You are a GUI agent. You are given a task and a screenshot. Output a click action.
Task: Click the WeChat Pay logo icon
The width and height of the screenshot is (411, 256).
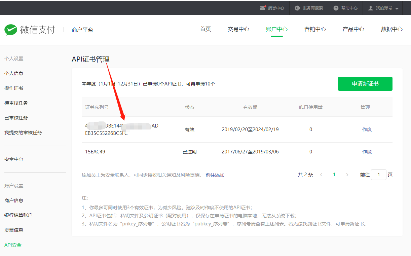(x=10, y=30)
